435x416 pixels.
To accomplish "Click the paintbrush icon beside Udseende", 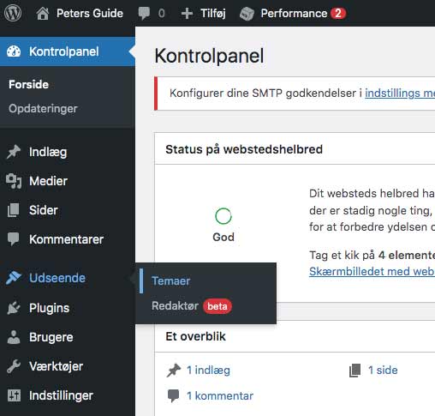I will point(14,278).
